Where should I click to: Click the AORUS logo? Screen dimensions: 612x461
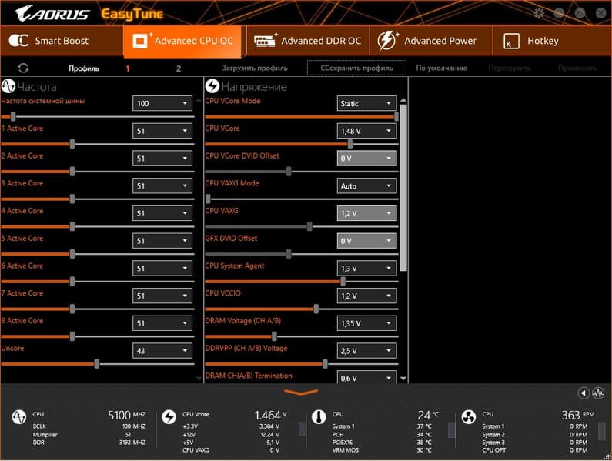[52, 13]
